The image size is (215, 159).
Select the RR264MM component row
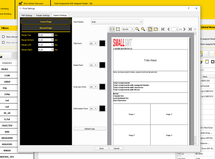tap(9, 138)
